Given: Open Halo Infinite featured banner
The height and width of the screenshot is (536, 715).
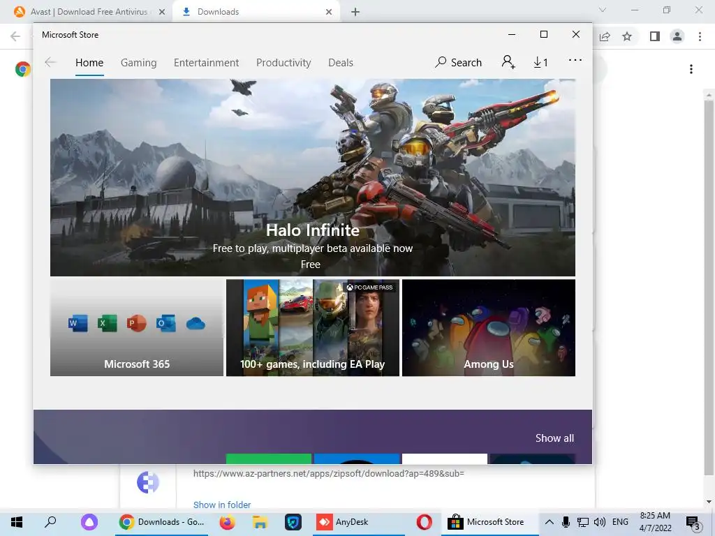Looking at the screenshot, I should (312, 177).
